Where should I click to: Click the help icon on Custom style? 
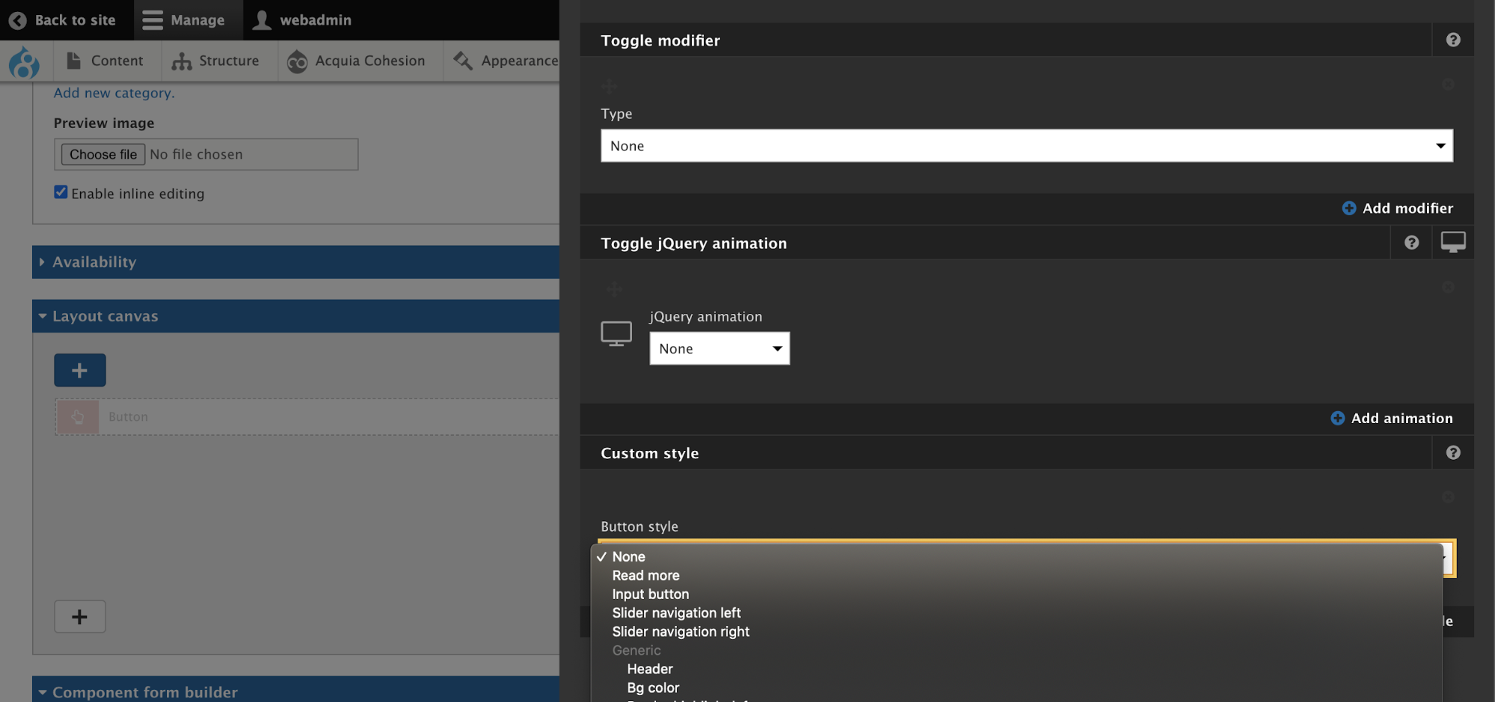pos(1452,452)
